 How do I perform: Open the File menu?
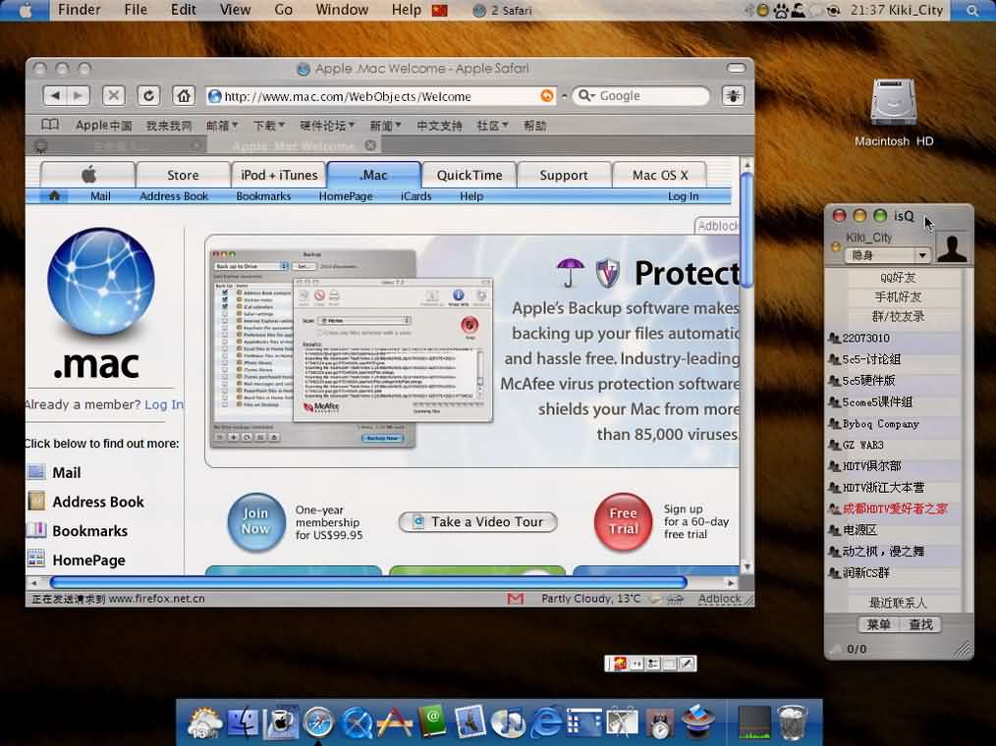[136, 10]
